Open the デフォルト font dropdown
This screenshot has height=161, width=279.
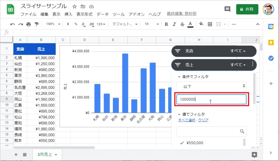[125, 24]
